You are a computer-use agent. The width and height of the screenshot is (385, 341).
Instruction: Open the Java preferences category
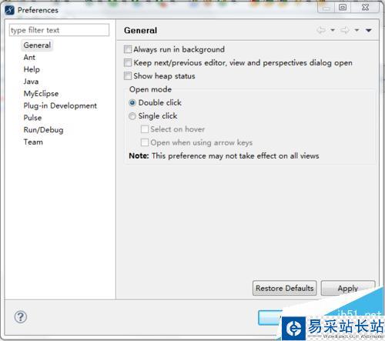tap(31, 82)
